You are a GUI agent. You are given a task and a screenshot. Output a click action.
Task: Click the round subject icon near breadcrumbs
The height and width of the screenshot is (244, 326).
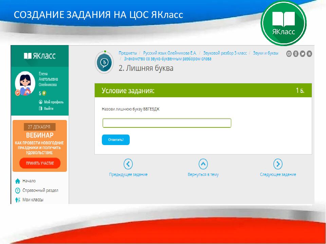(104, 62)
